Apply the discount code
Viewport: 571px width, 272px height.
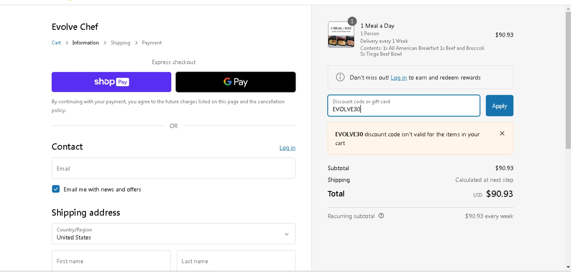tap(499, 106)
